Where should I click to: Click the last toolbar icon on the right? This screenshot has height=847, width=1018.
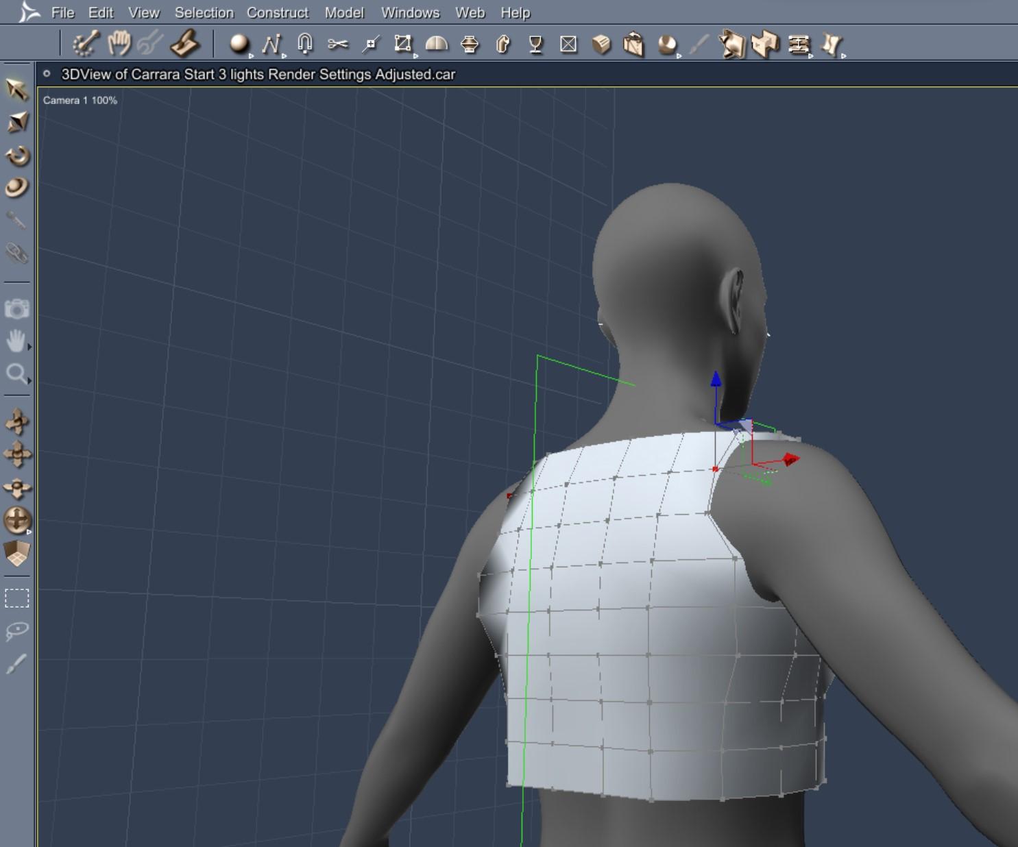pos(831,45)
